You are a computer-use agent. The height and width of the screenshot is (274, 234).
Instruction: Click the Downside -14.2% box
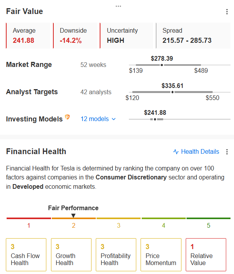(x=75, y=35)
